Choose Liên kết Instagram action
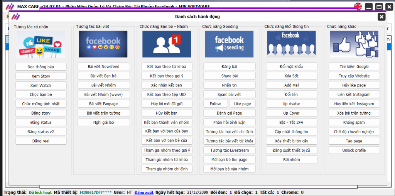Viewport: 395px width, 196px height. coord(354,95)
